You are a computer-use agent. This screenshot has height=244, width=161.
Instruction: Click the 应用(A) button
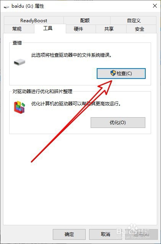(141, 234)
